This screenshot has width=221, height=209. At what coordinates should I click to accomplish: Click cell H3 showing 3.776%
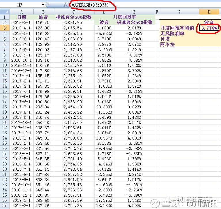209,28
